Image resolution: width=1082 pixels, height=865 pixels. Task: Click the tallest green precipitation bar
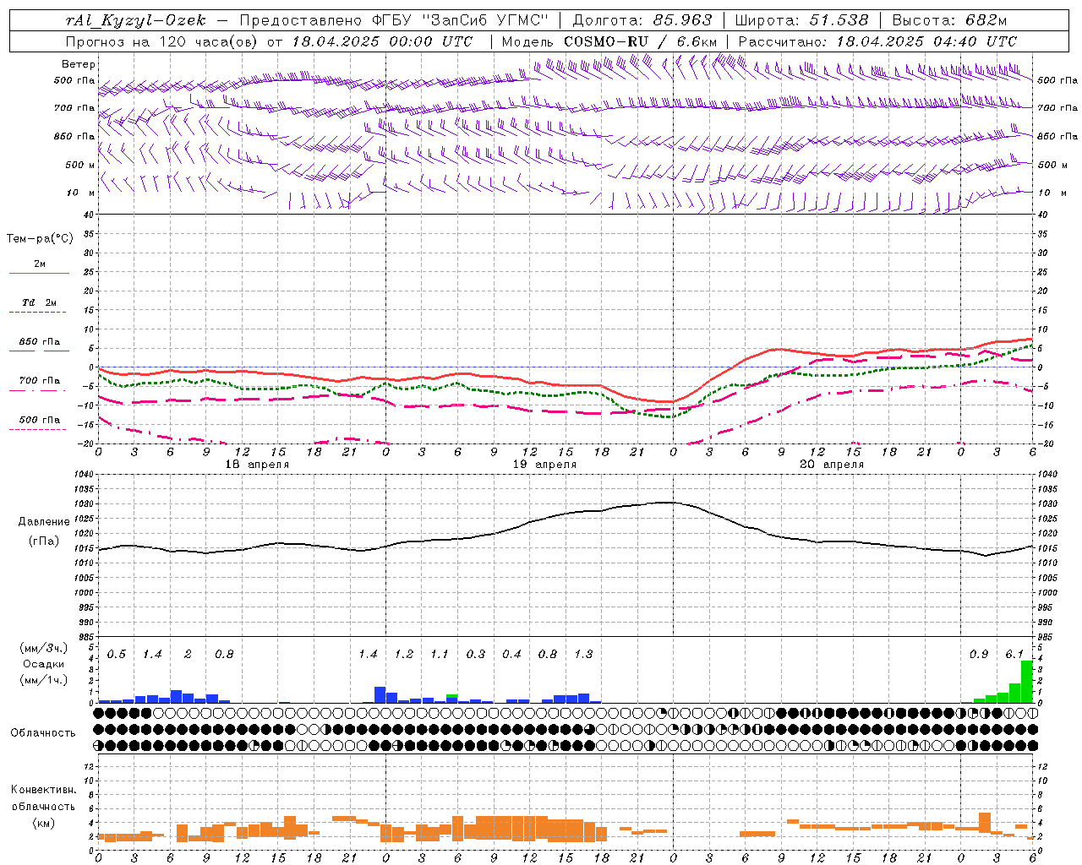tap(1026, 682)
